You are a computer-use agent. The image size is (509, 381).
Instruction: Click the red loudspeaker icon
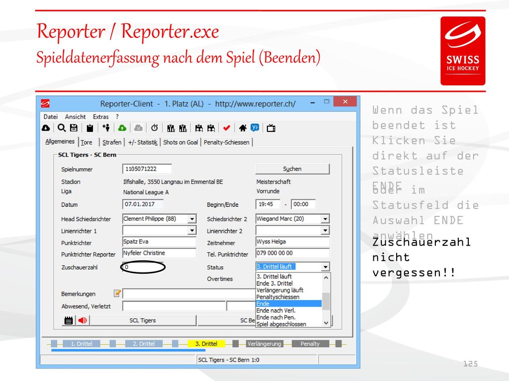coord(83,320)
